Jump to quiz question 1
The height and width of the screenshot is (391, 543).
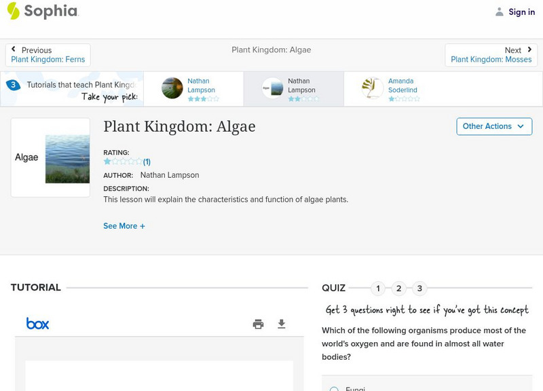pyautogui.click(x=378, y=288)
